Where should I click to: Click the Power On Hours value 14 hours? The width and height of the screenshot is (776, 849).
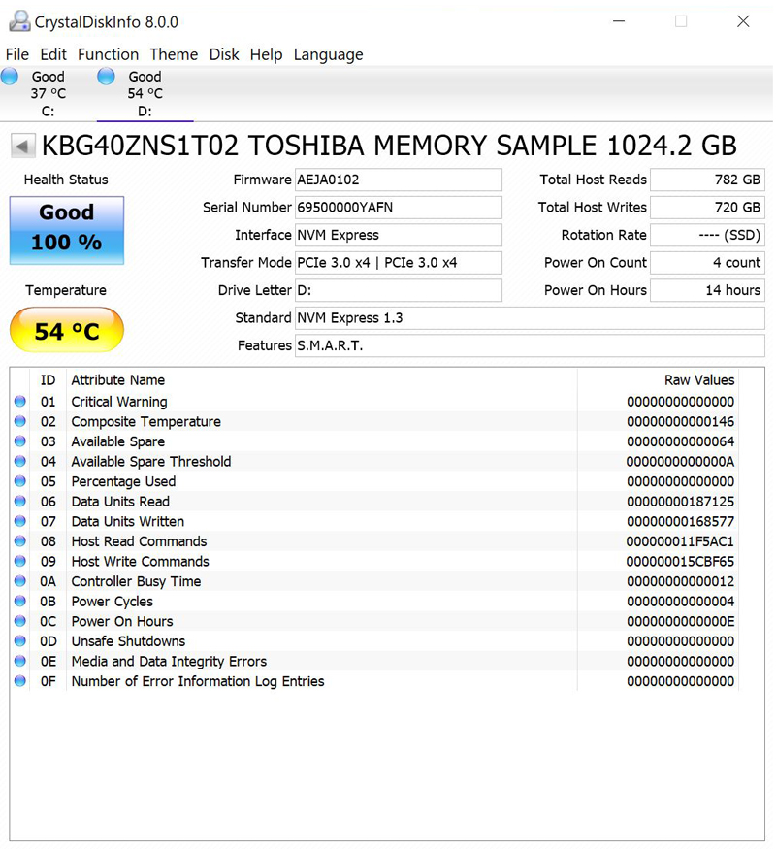pyautogui.click(x=707, y=290)
